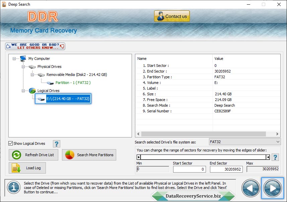Open help icon beside sector slider
287x202 pixels.
click(x=275, y=157)
